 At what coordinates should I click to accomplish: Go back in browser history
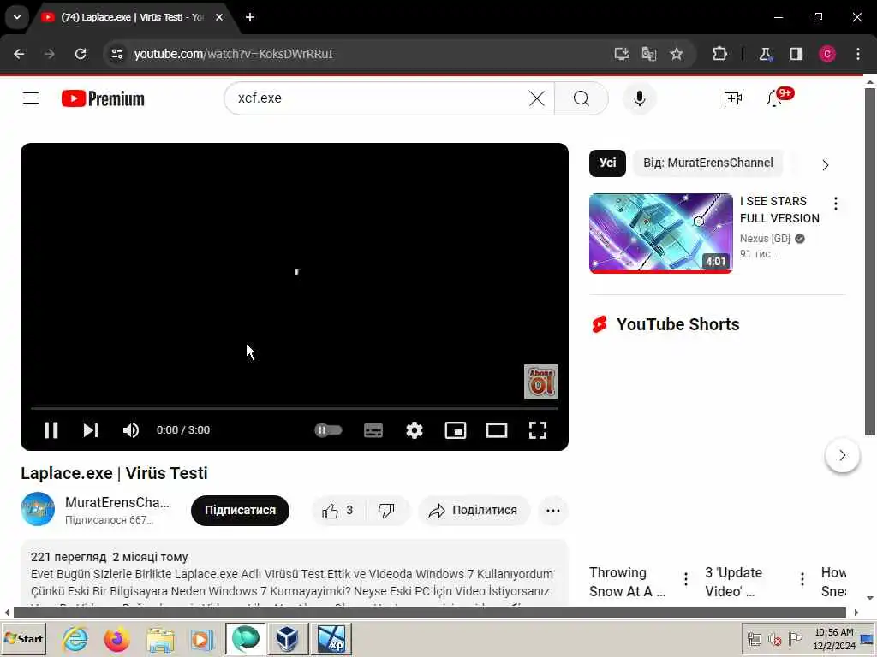[x=19, y=54]
